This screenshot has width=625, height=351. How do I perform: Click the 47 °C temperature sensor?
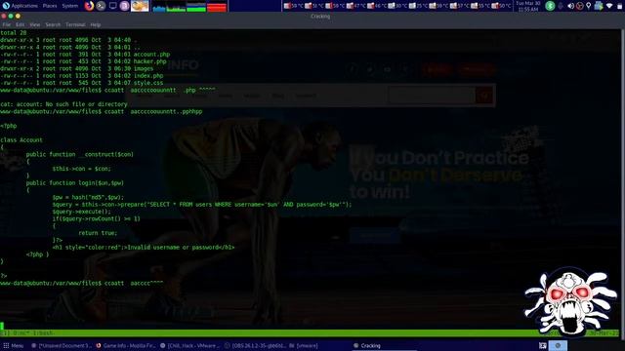[355, 6]
